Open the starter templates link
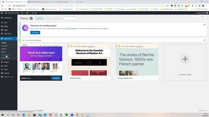 [71, 29]
